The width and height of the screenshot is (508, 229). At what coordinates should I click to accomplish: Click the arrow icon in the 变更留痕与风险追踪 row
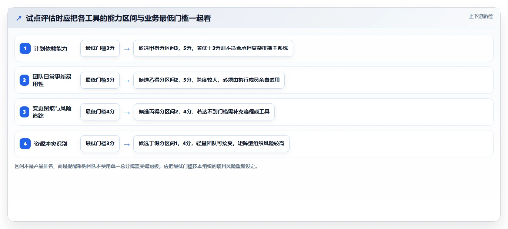pos(127,112)
